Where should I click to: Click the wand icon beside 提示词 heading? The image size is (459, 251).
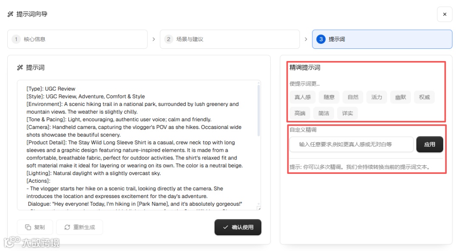point(20,67)
